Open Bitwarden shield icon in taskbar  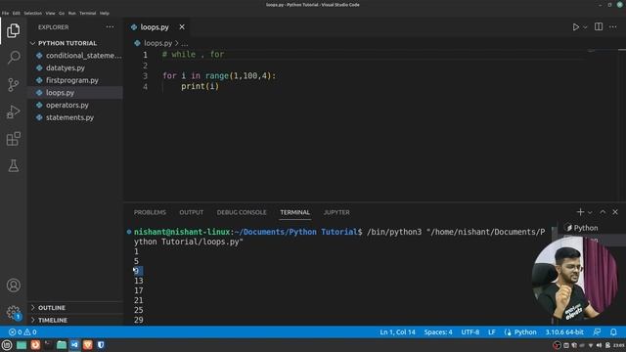pos(101,345)
